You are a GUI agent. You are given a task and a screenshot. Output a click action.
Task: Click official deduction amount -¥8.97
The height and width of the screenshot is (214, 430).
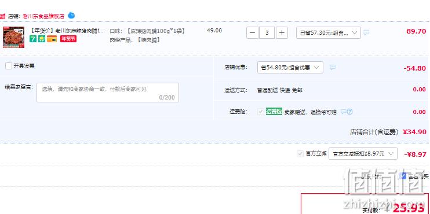coord(415,154)
